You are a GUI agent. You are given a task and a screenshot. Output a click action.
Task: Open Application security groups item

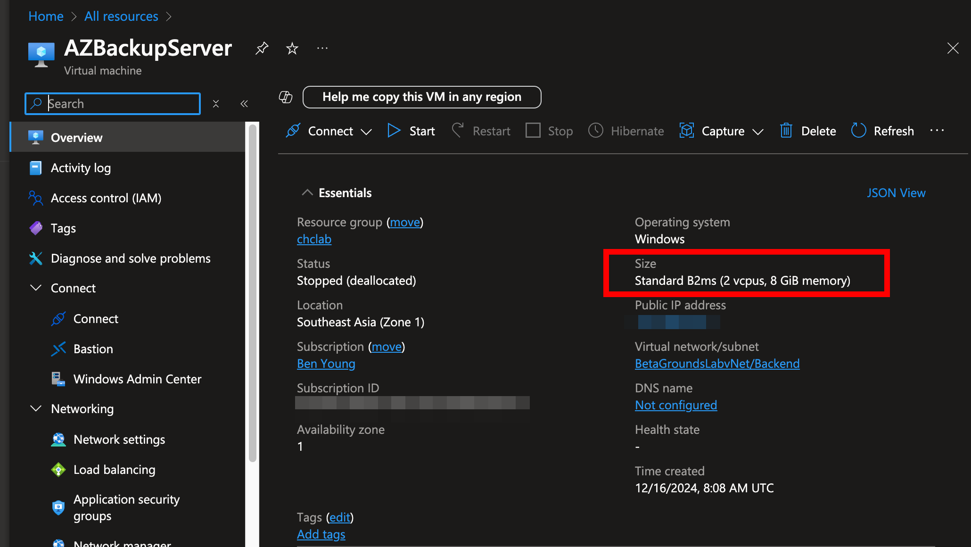click(128, 507)
